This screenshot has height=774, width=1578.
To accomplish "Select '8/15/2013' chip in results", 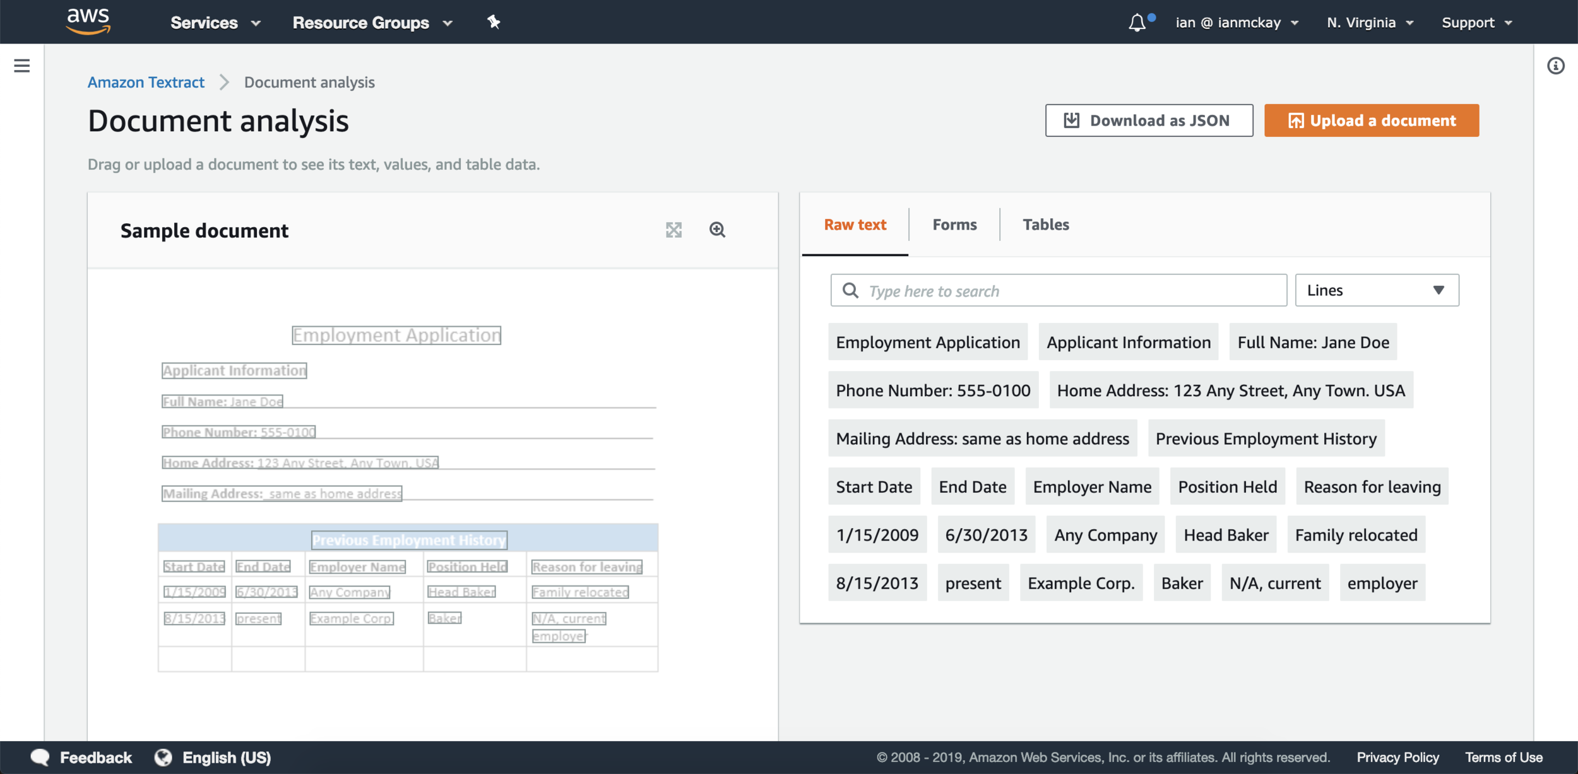I will pyautogui.click(x=877, y=583).
